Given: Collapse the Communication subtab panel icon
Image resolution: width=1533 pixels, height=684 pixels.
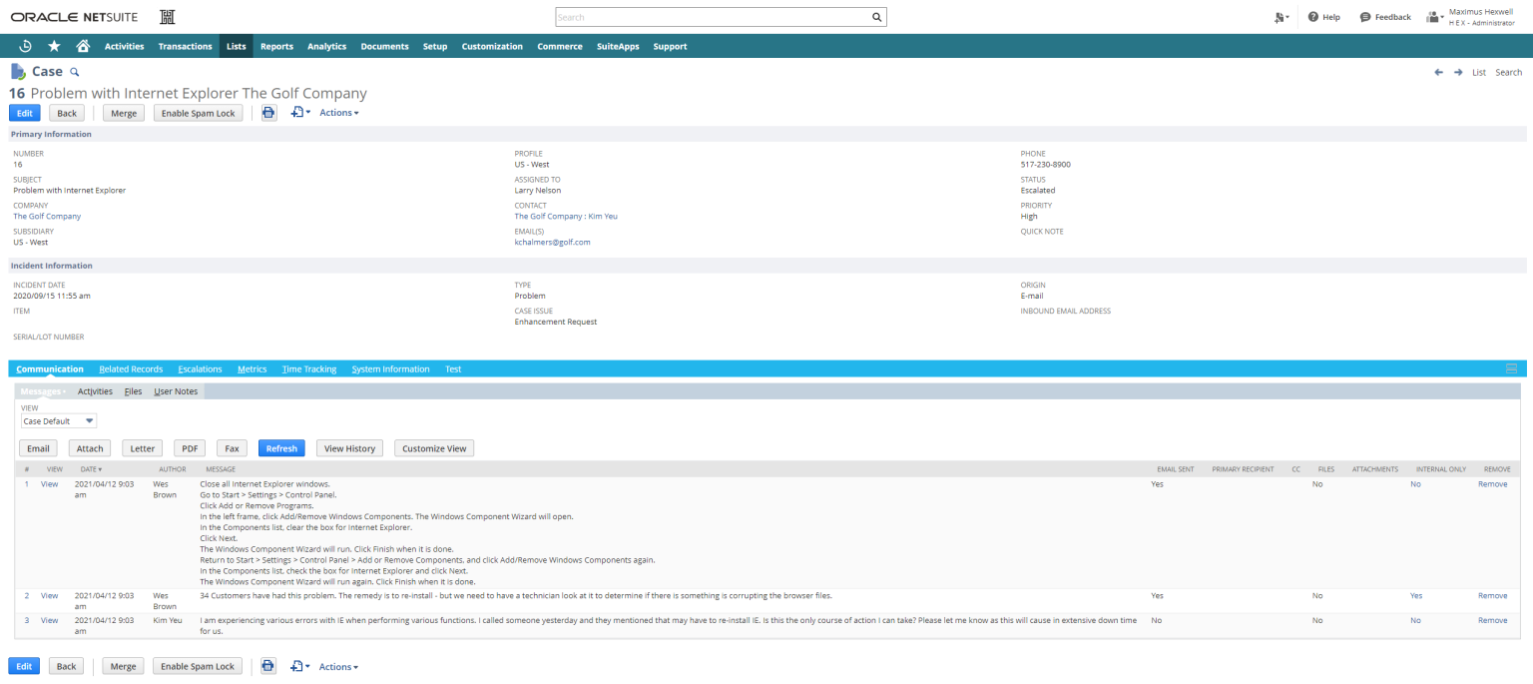Looking at the screenshot, I should 1510,367.
